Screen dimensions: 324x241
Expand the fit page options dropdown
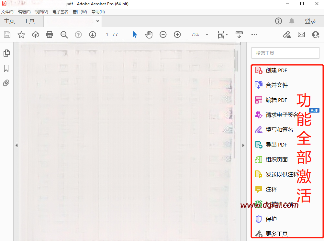pos(227,35)
